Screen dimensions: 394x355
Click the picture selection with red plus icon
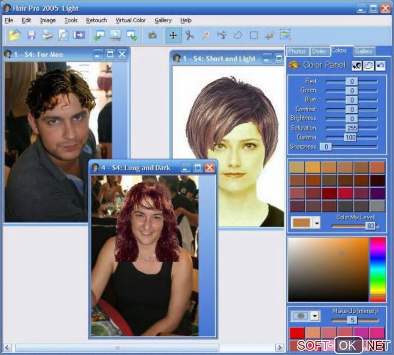(286, 35)
